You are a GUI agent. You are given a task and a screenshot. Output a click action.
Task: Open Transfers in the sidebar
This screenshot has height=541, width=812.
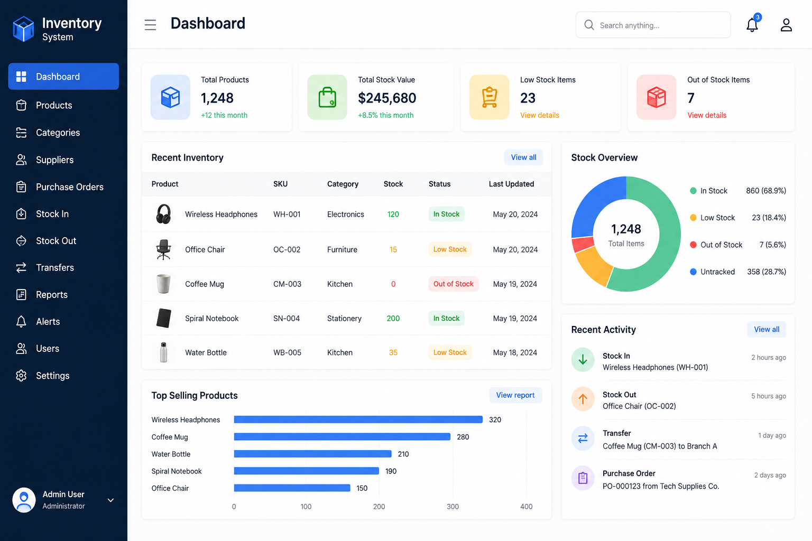(x=63, y=268)
